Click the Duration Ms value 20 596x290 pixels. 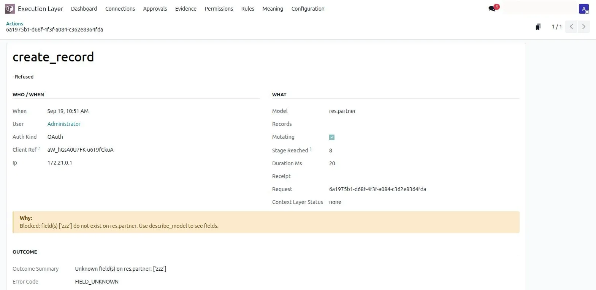coord(332,163)
